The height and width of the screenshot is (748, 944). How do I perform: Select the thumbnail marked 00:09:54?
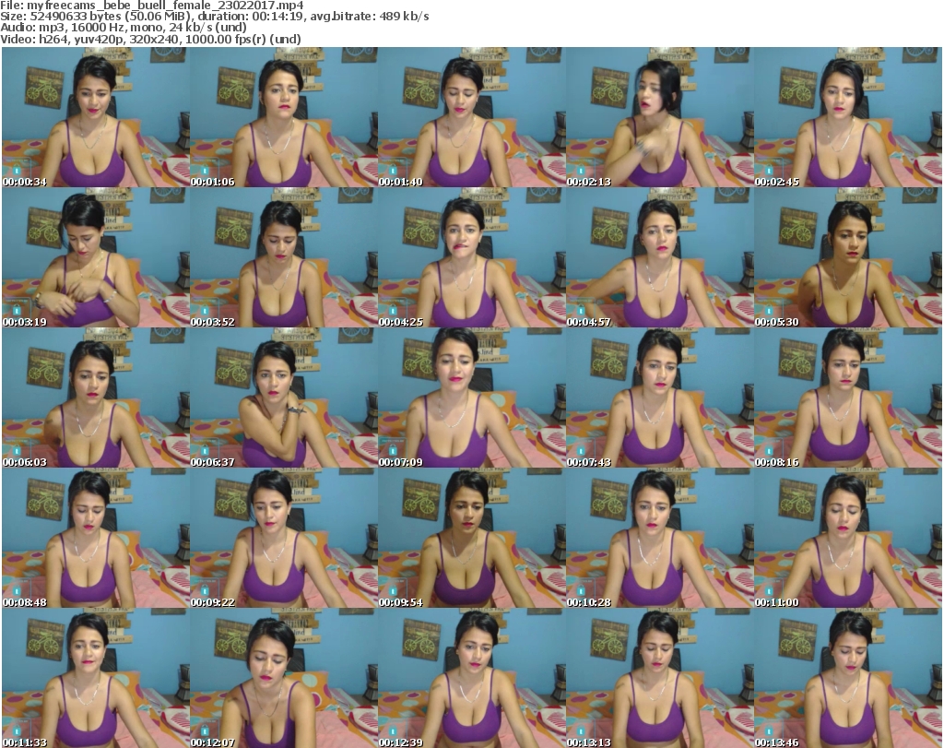pyautogui.click(x=471, y=538)
